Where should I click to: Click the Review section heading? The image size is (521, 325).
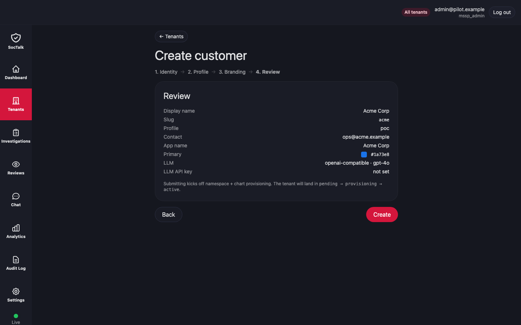(x=177, y=96)
